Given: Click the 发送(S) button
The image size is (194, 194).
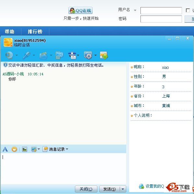Looking at the screenshot, I should (x=110, y=189).
